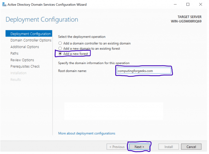Open 'More about deployment configurations' link
This screenshot has height=154, width=209.
click(87, 133)
